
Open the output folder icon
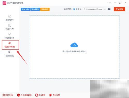pyautogui.click(x=109, y=9)
